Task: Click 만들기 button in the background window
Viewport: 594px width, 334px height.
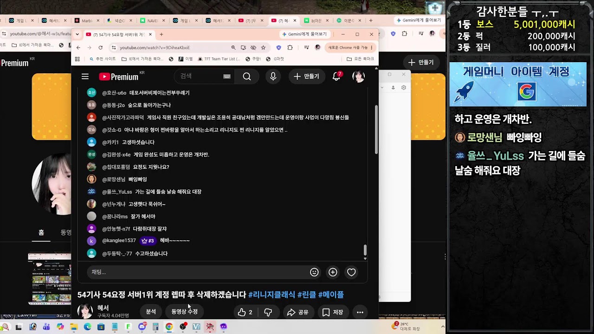Action: 421,62
